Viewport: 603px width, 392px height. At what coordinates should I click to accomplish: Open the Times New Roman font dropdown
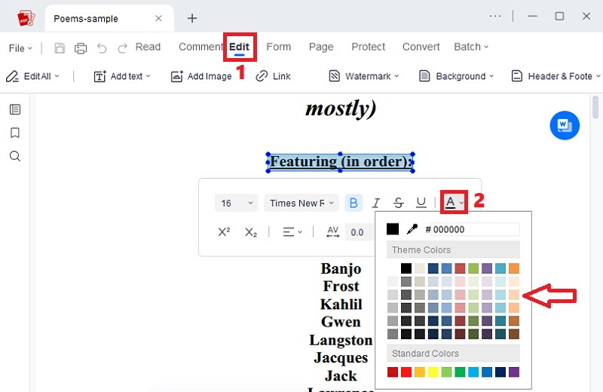[301, 203]
